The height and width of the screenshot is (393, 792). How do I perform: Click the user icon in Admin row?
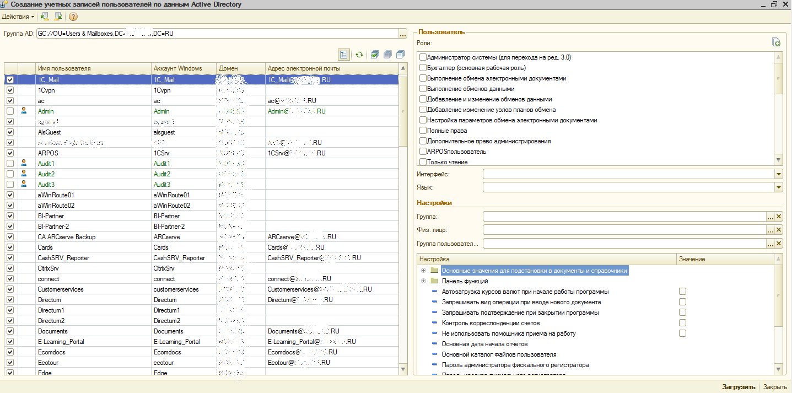pos(24,111)
